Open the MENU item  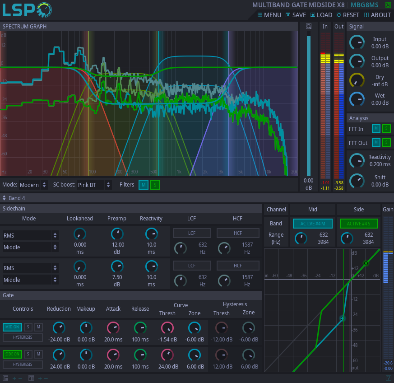pos(269,15)
